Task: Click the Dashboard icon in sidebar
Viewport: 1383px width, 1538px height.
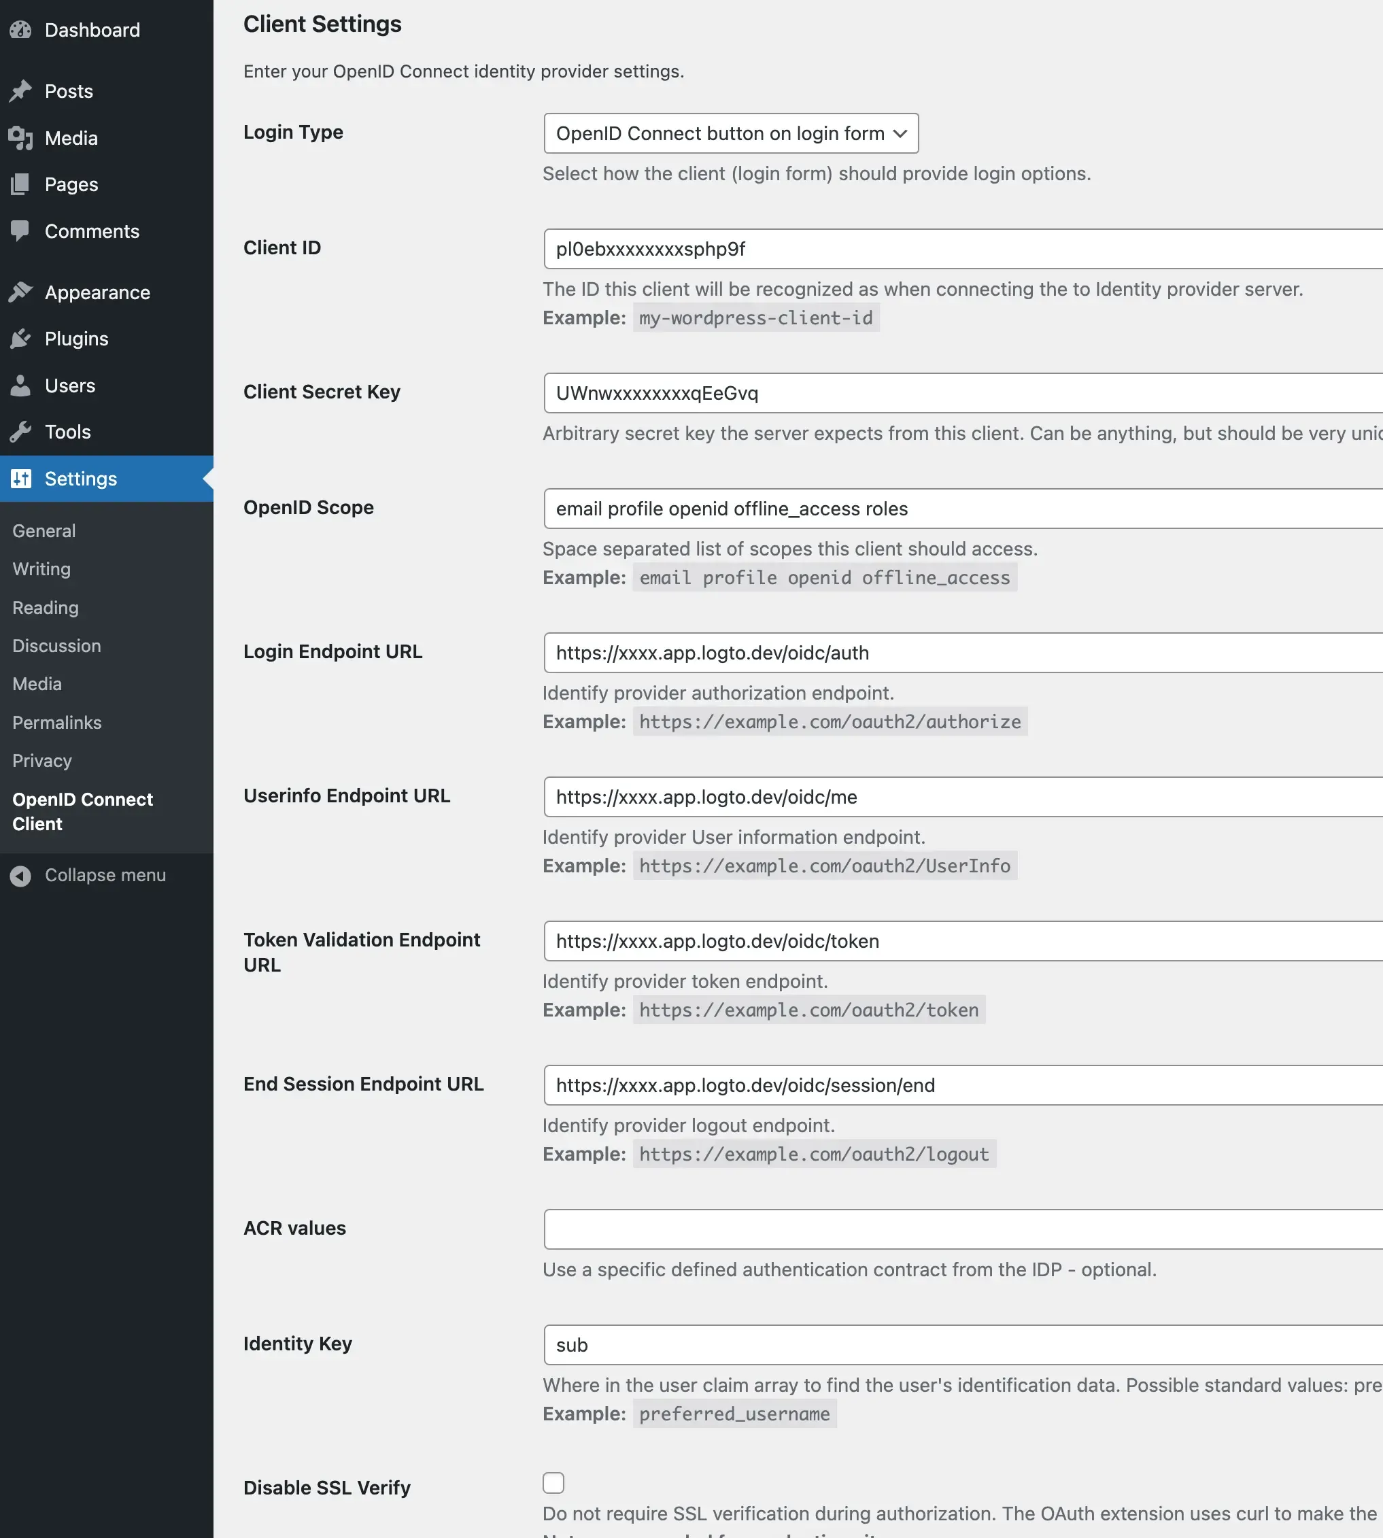Action: point(21,31)
